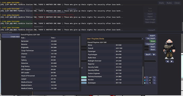183x96 pixels.
Task: Select the Chemist row
Action: coord(50,54)
